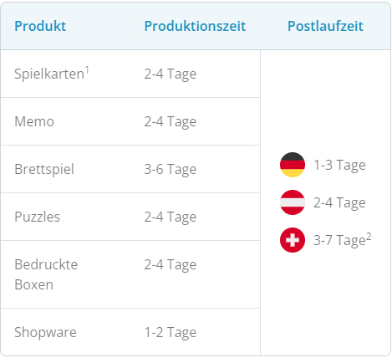Open footnote 2 next to 3-7 Tage
The height and width of the screenshot is (358, 392).
(x=369, y=237)
